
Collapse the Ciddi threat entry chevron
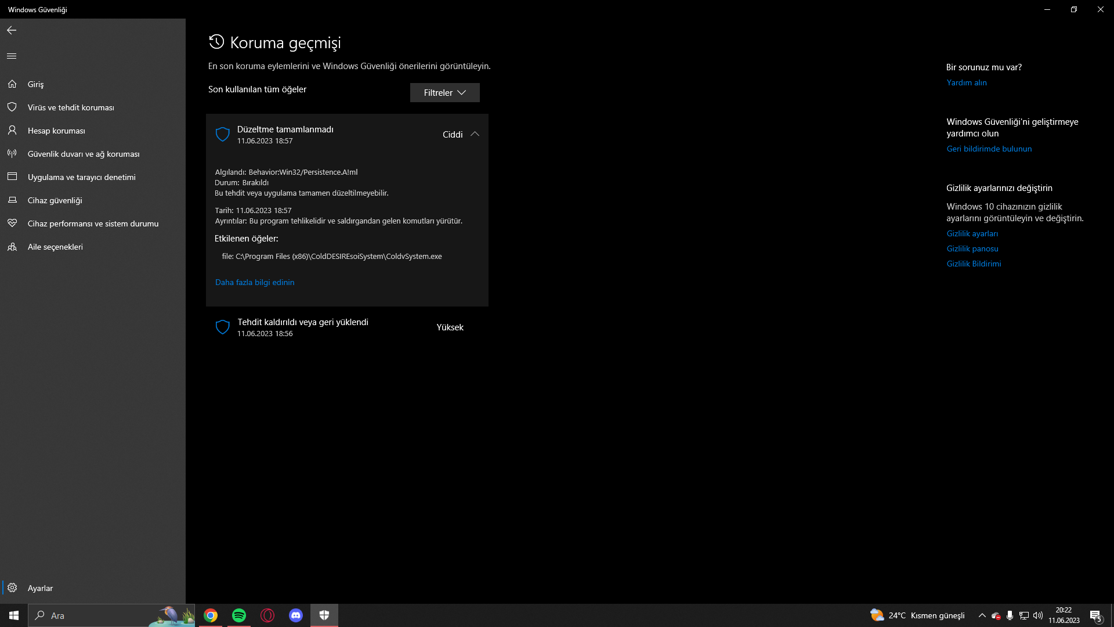[475, 134]
